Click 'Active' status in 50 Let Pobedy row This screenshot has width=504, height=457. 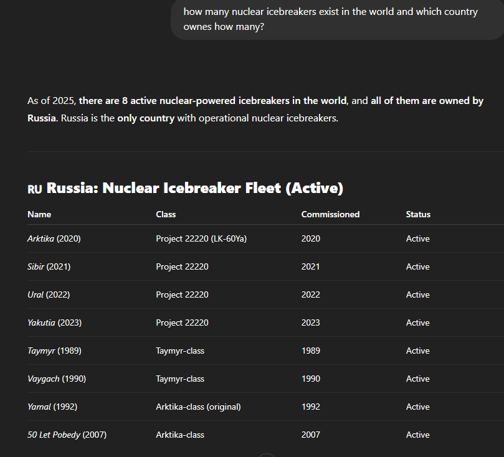pyautogui.click(x=418, y=435)
